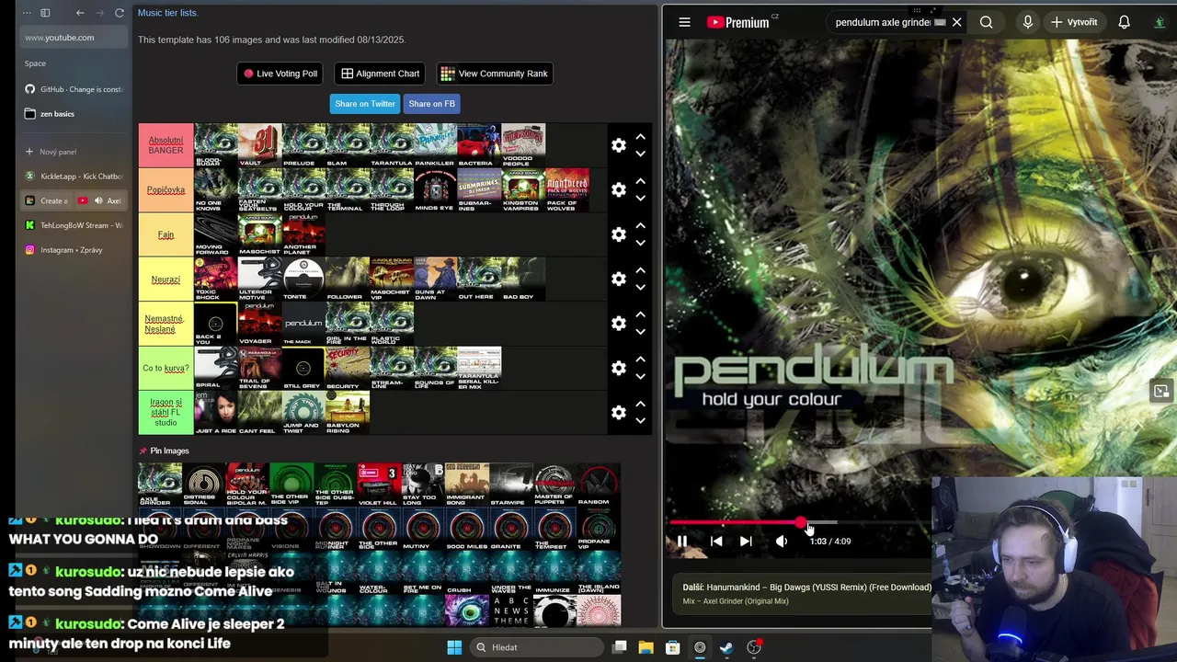Move Neurazí row up with chevron
The image size is (1177, 662).
[x=640, y=270]
